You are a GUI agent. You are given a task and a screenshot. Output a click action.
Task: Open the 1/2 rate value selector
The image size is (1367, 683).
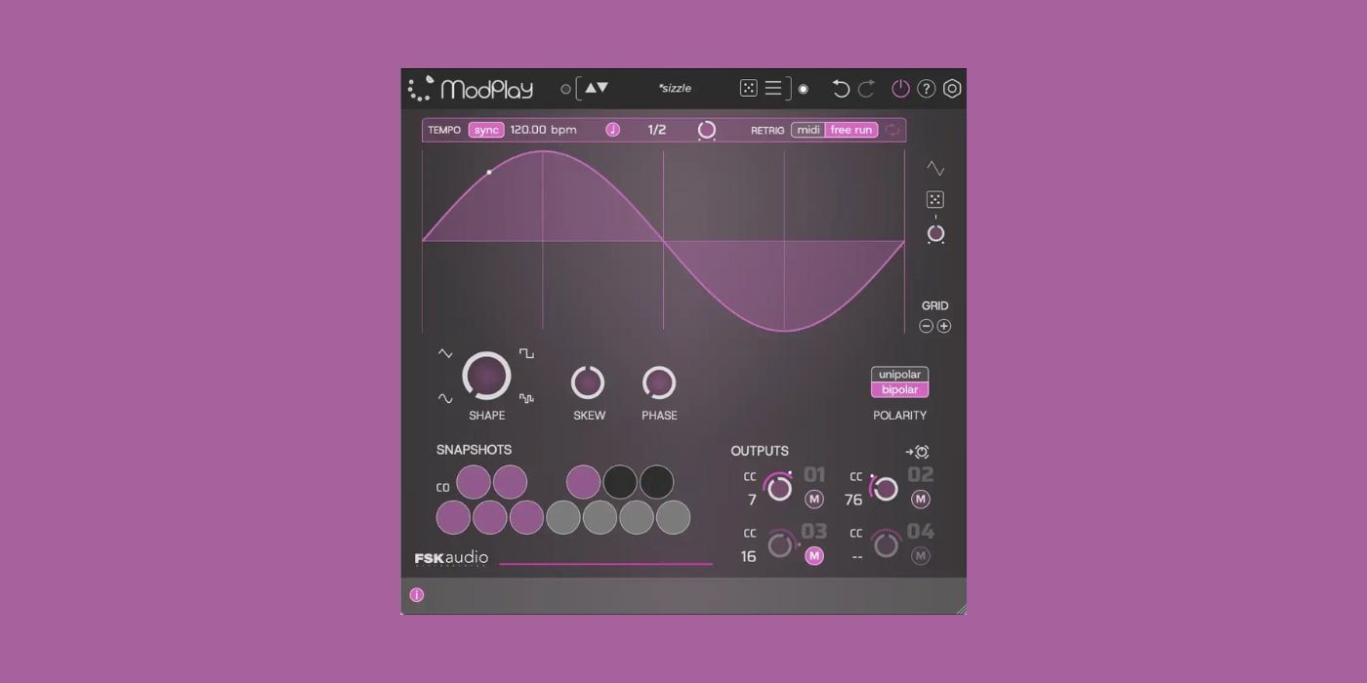tap(657, 130)
